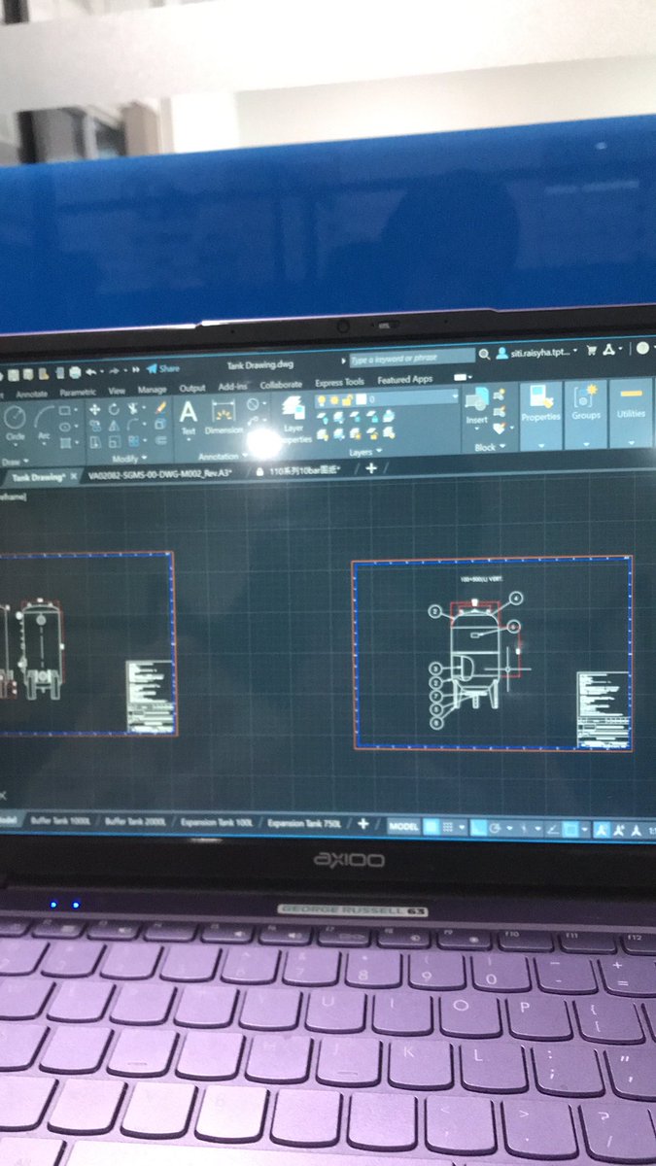Click the Insert block icon
Screen dimensions: 656x1166
tap(477, 405)
